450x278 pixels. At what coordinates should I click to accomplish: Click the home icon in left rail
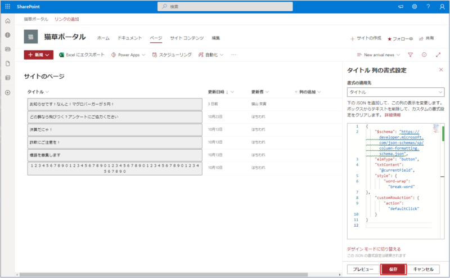click(7, 21)
